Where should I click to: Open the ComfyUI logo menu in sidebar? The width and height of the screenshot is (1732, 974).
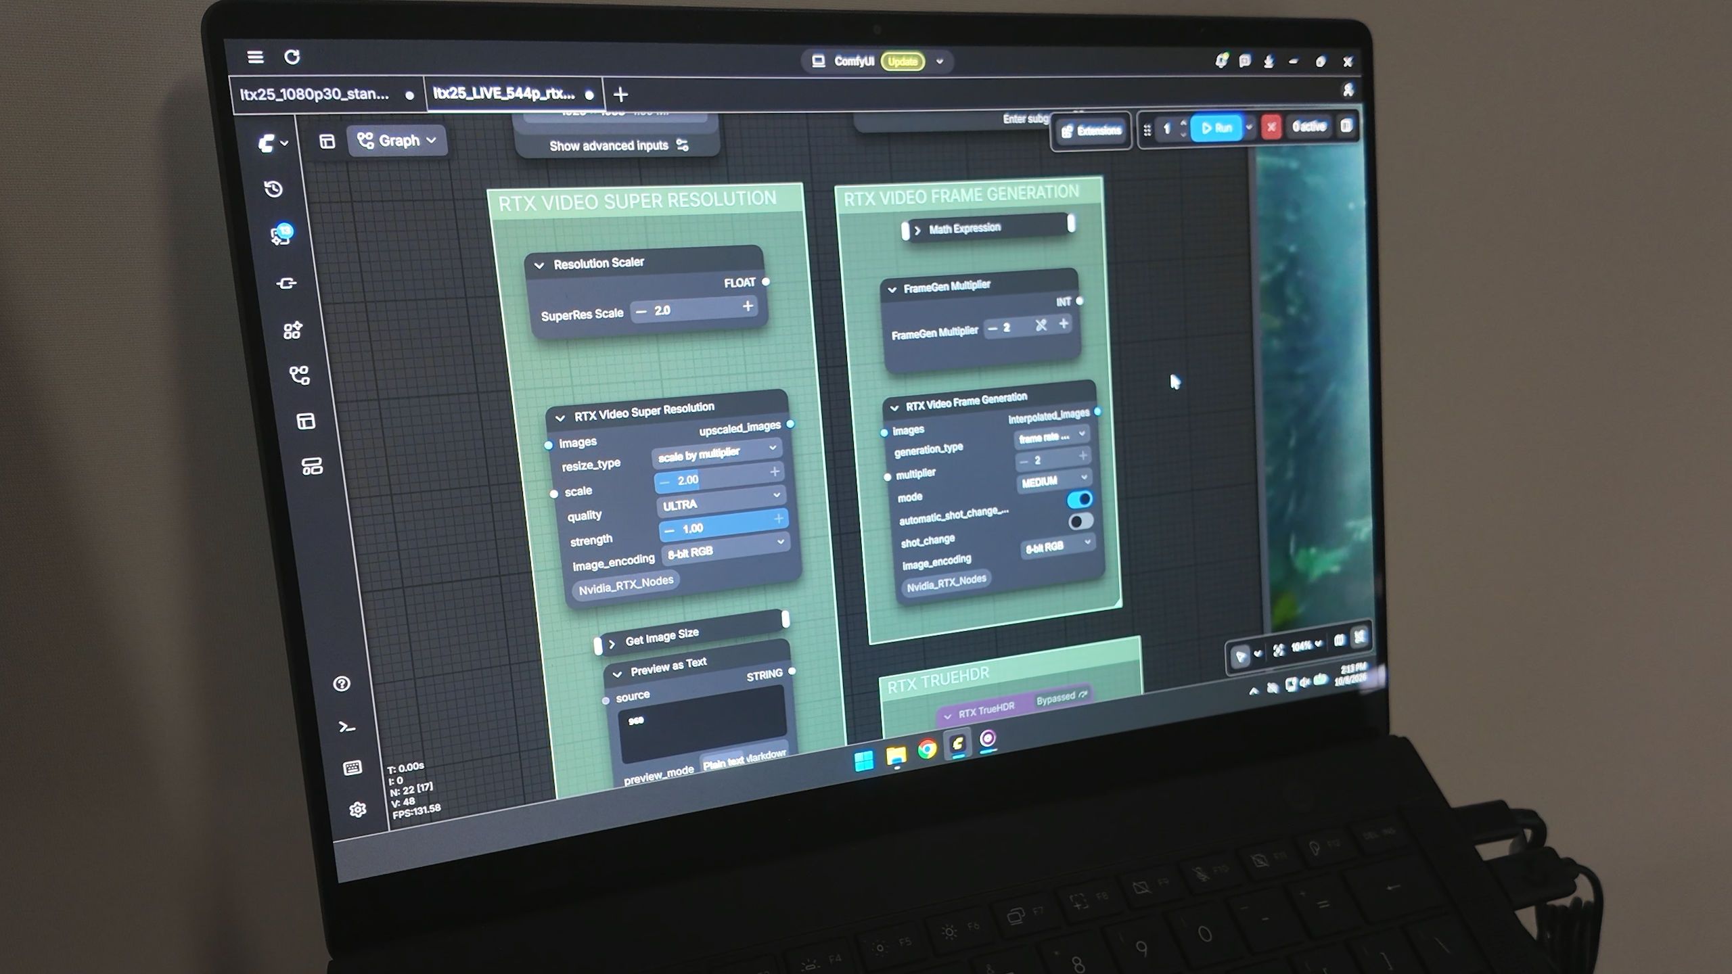click(273, 143)
